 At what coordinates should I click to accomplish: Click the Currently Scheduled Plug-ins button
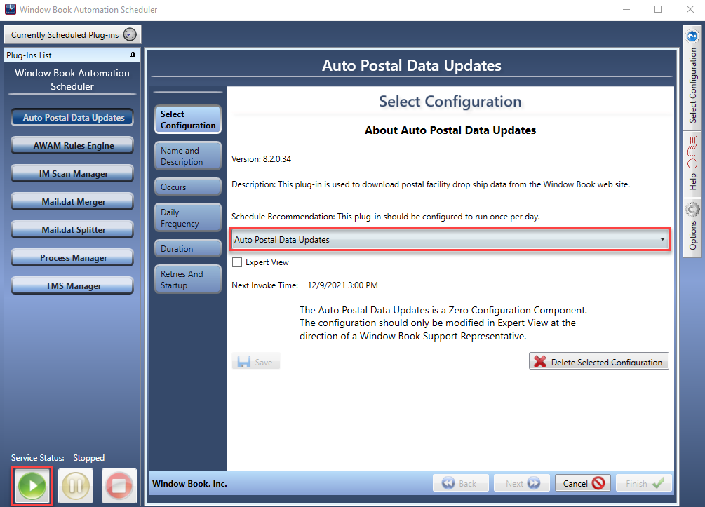click(72, 34)
